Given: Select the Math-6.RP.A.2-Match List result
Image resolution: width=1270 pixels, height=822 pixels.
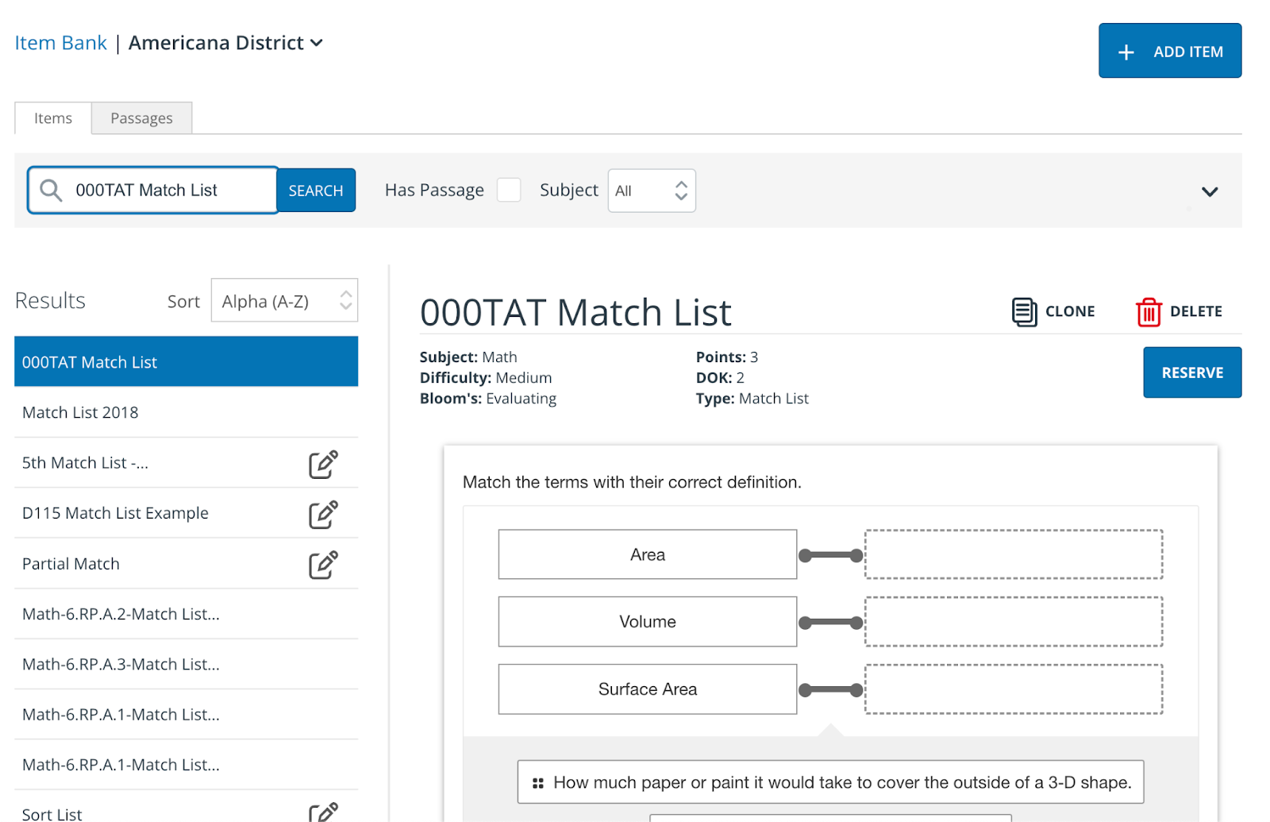Looking at the screenshot, I should point(186,614).
